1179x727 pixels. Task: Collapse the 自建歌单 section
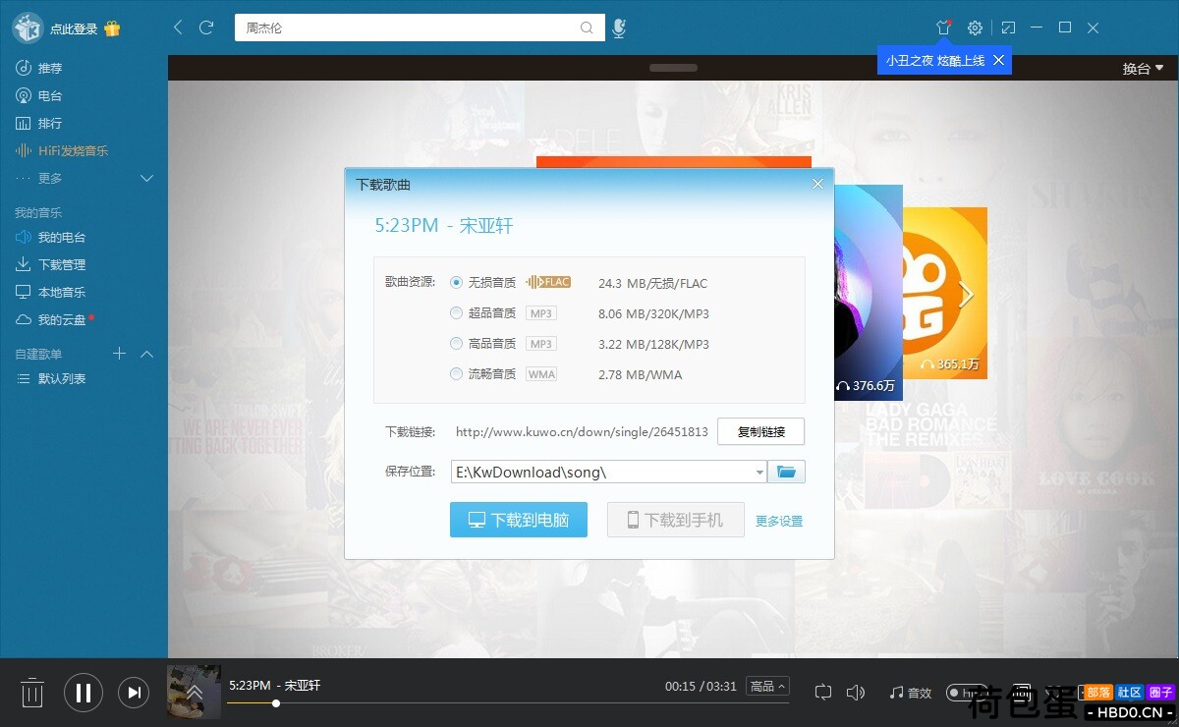(147, 354)
